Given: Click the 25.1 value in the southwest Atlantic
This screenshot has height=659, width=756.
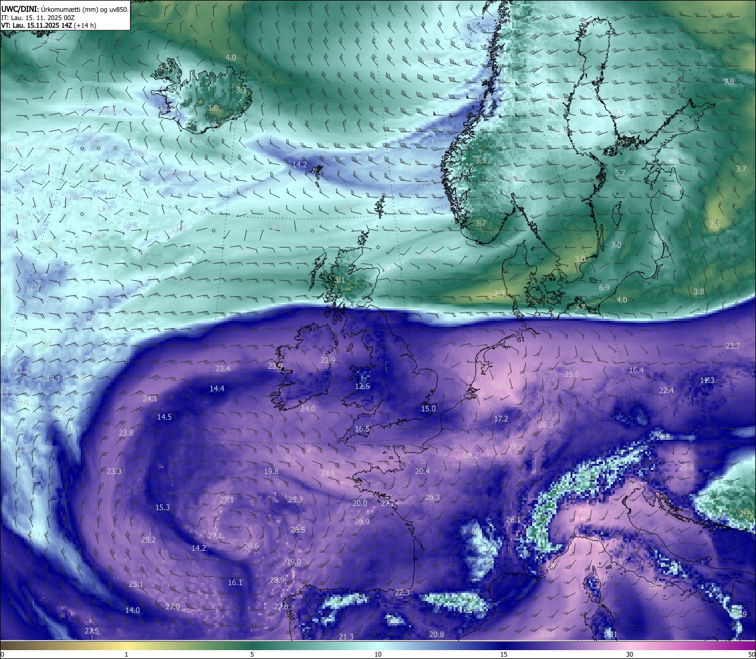Looking at the screenshot, I should (136, 584).
